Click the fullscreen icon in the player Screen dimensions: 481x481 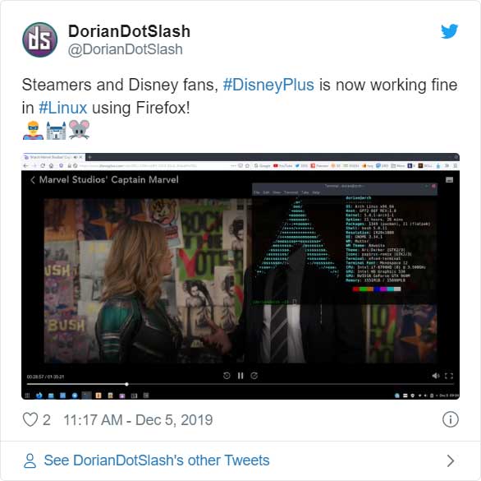pos(449,376)
